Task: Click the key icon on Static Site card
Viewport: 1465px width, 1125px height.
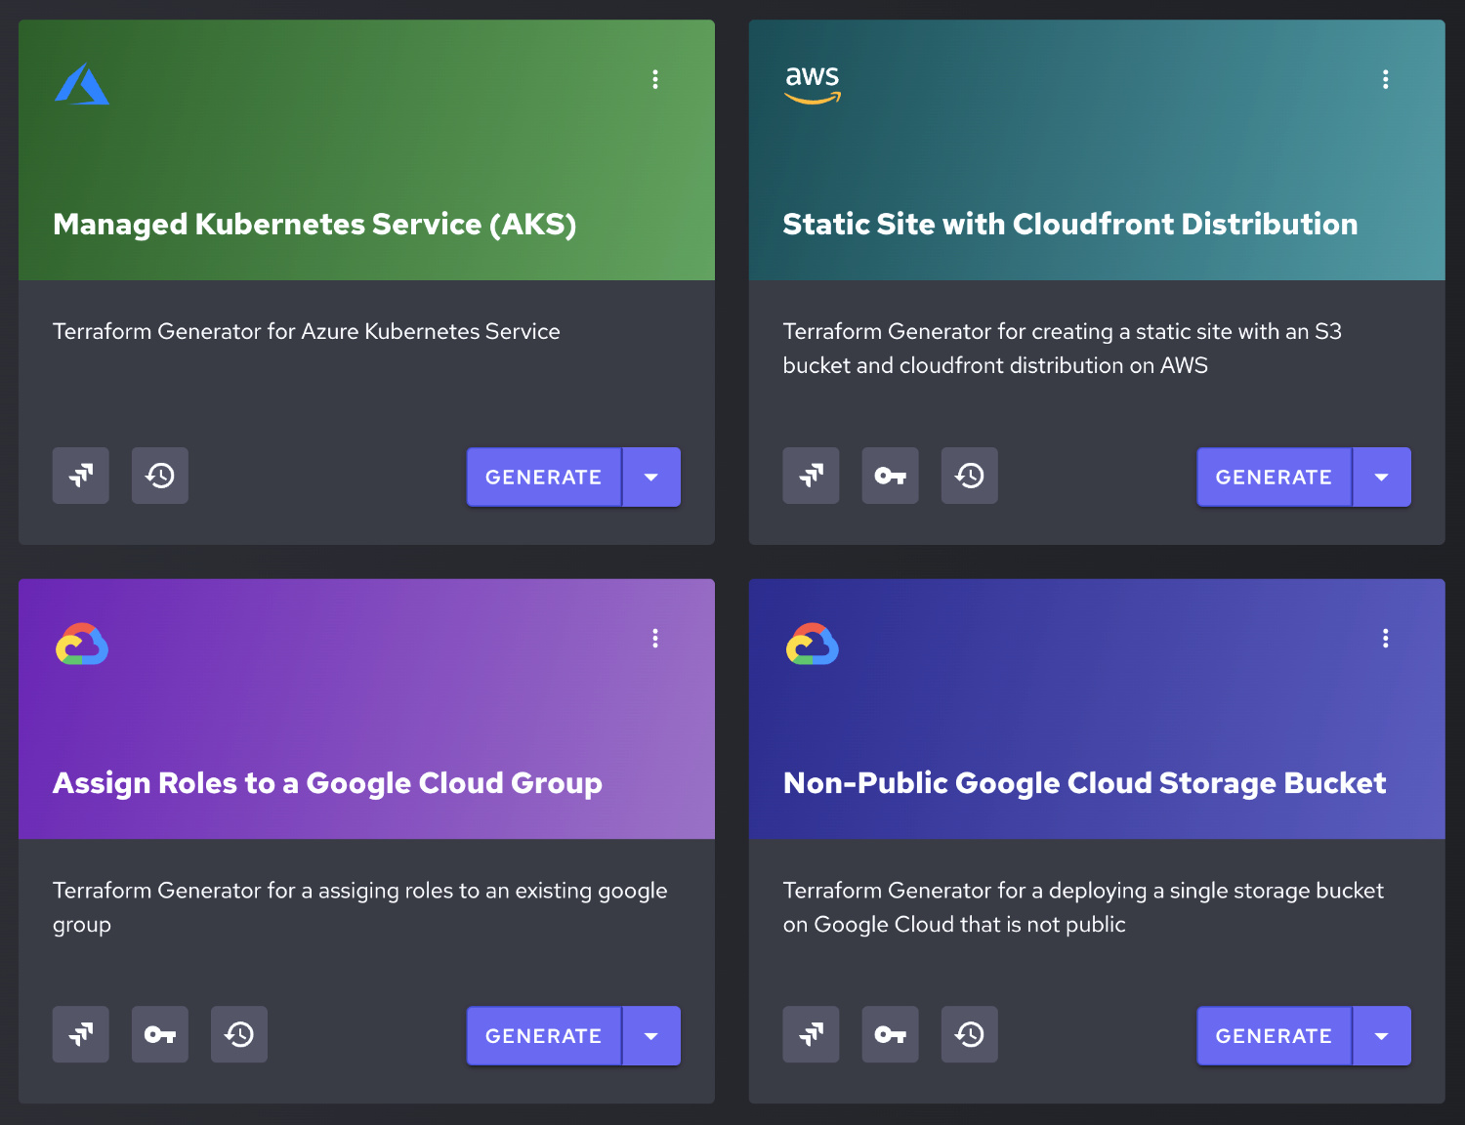Action: click(890, 476)
